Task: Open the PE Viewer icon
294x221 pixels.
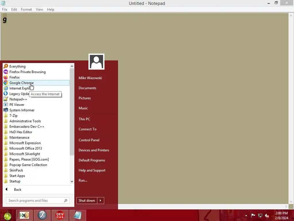Action: click(6, 104)
